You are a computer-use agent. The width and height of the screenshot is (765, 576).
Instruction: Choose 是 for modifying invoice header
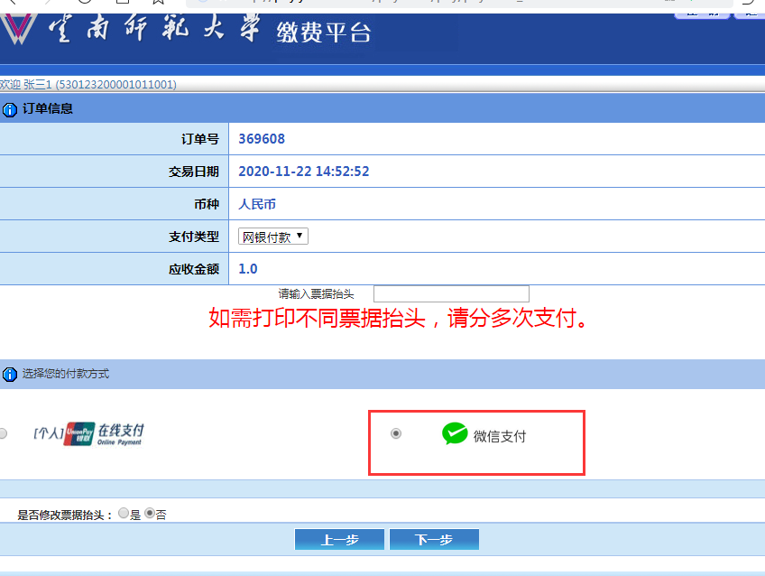124,513
